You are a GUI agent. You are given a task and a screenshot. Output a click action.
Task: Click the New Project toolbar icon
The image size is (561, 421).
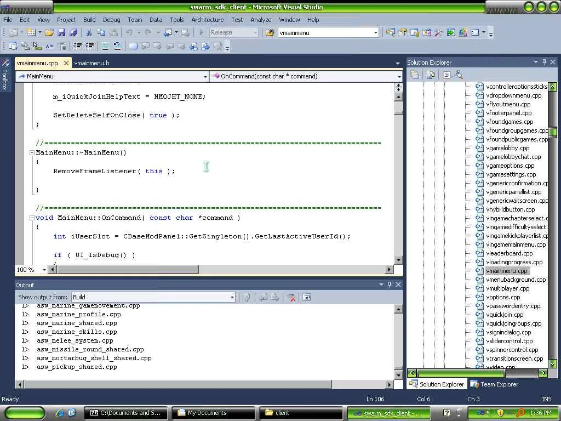(13, 32)
